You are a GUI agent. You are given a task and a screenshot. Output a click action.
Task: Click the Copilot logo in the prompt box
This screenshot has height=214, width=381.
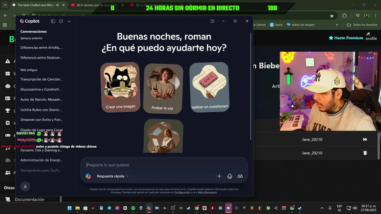pos(88,176)
